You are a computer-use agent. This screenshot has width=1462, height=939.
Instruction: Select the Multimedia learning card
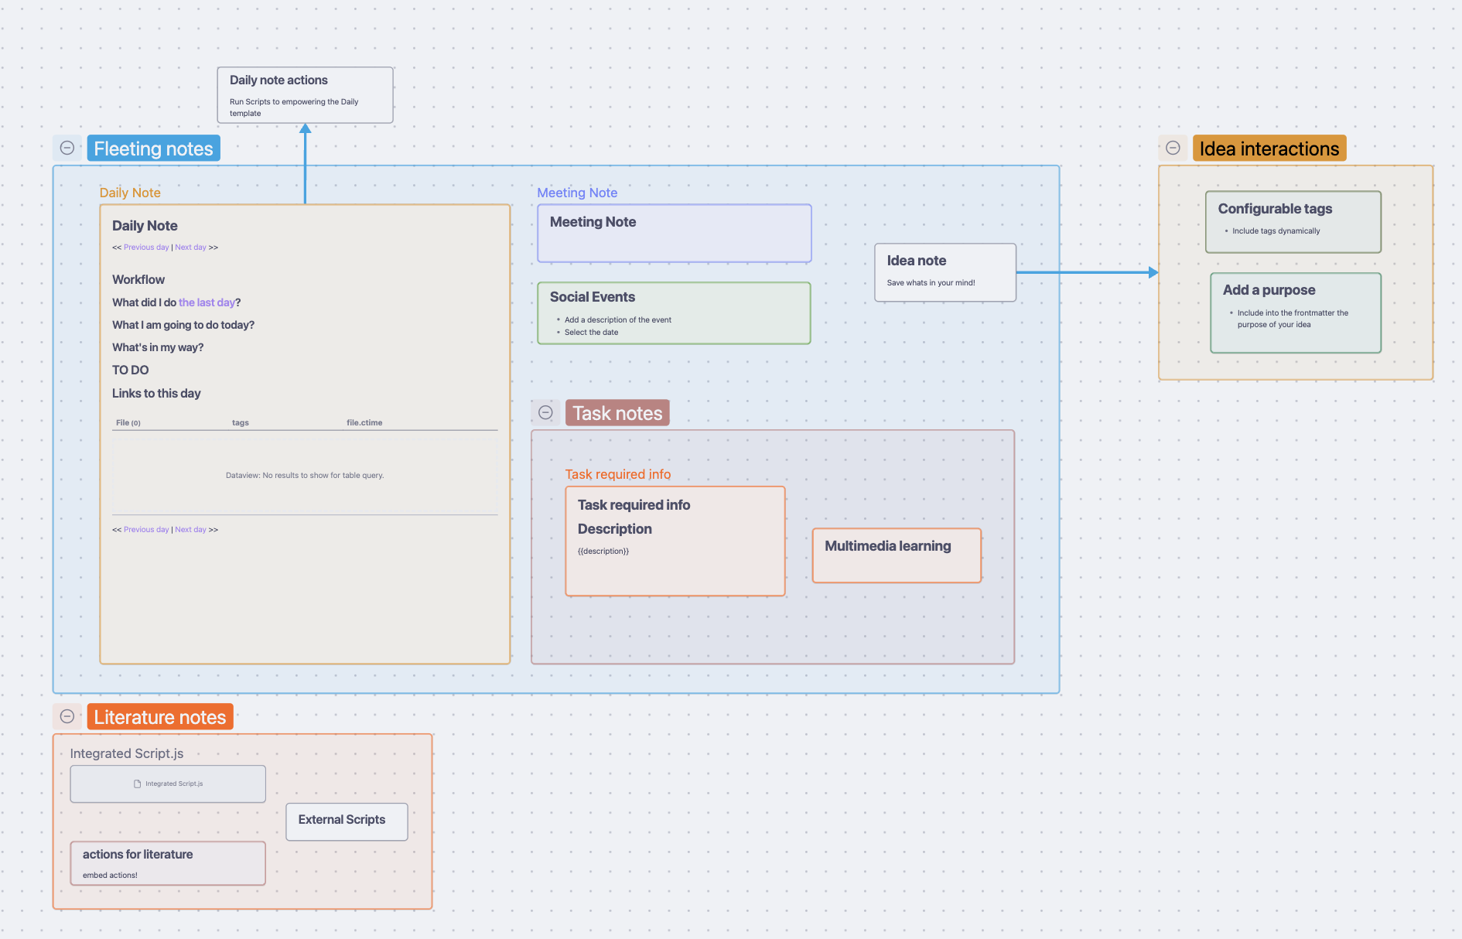[x=897, y=555]
